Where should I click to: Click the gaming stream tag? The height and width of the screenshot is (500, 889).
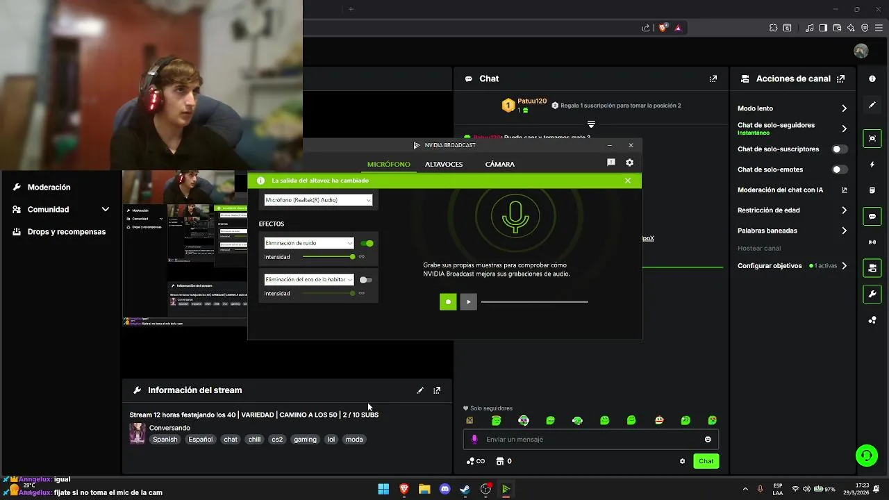coord(305,440)
